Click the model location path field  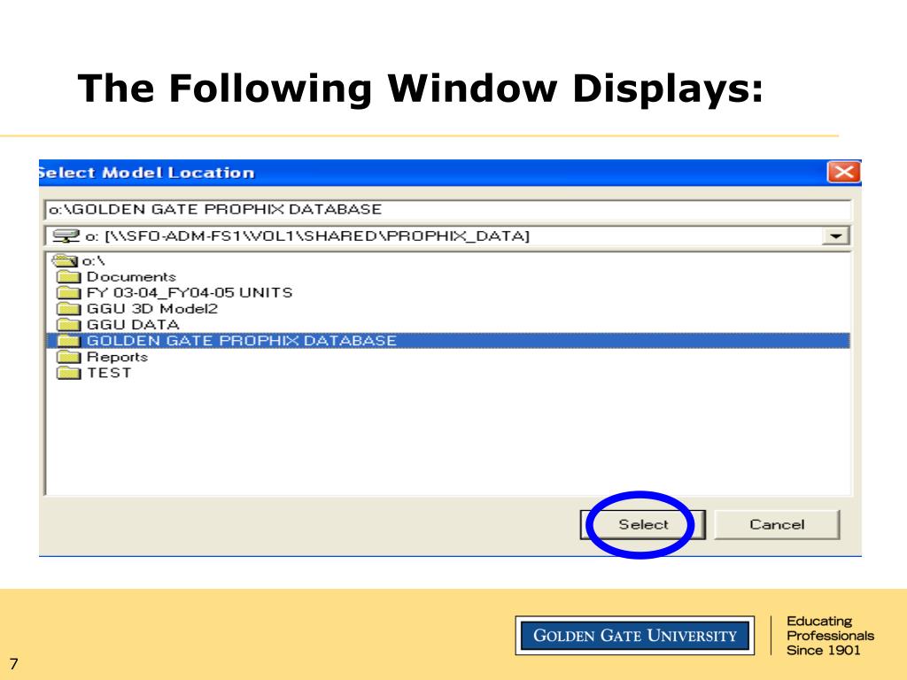click(447, 209)
